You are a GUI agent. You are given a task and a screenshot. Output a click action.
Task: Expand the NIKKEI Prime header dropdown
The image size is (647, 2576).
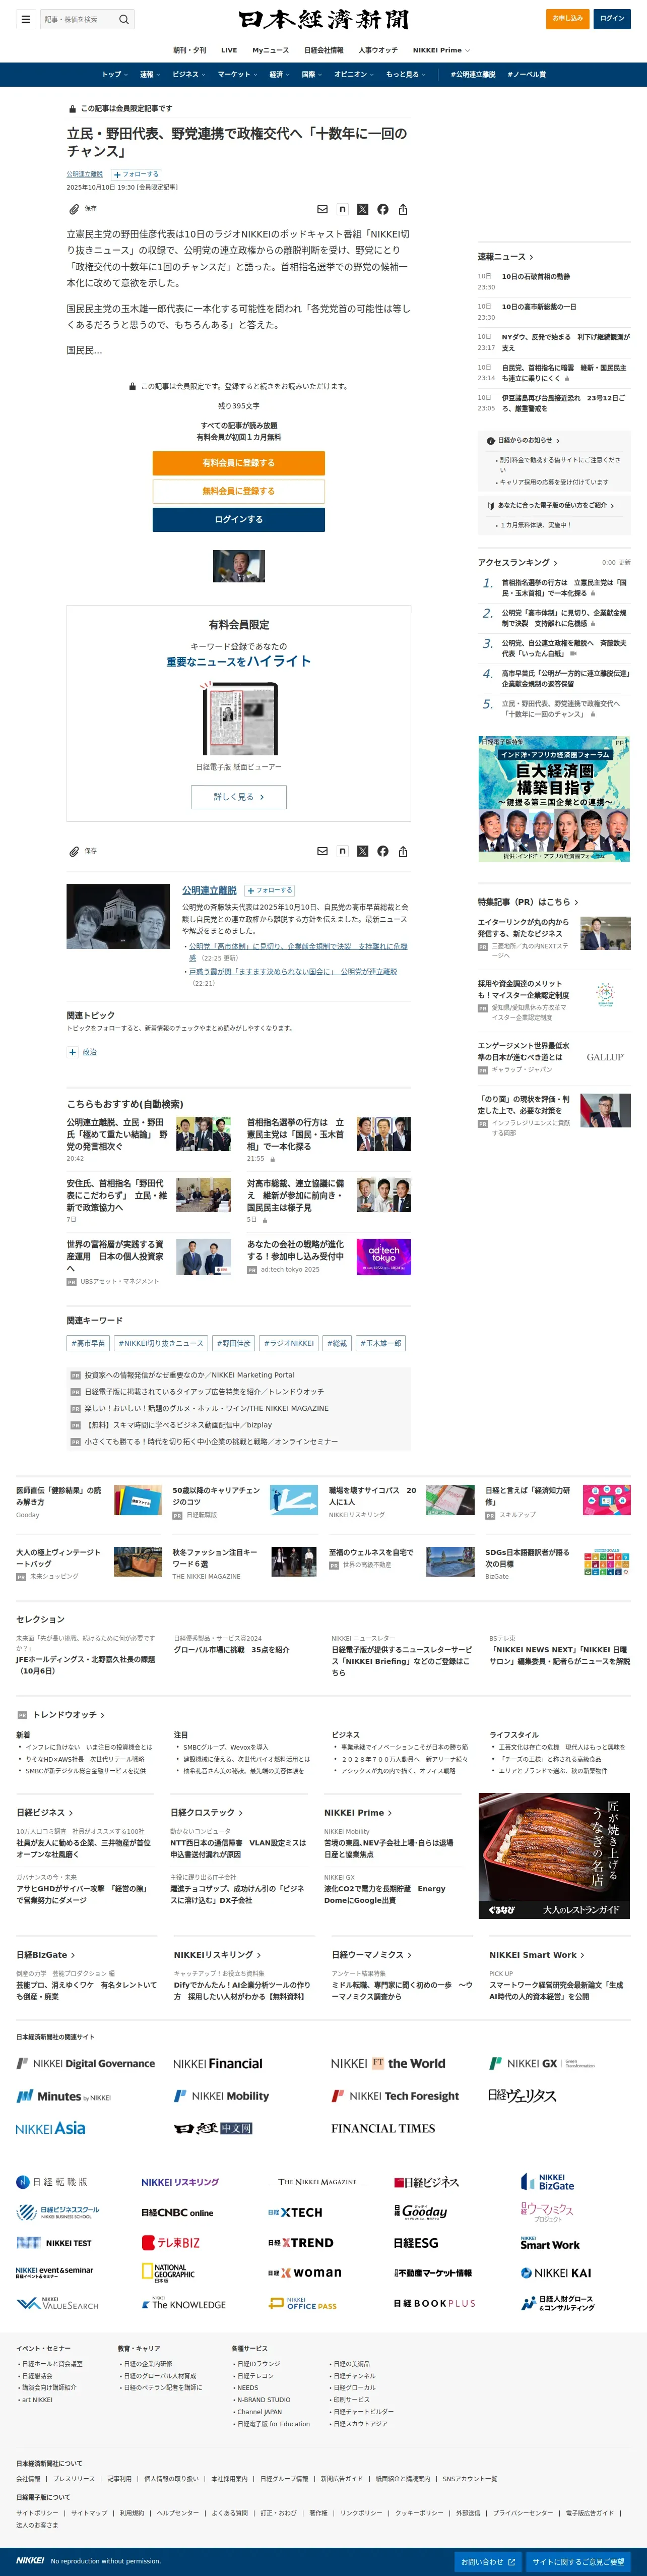(441, 50)
